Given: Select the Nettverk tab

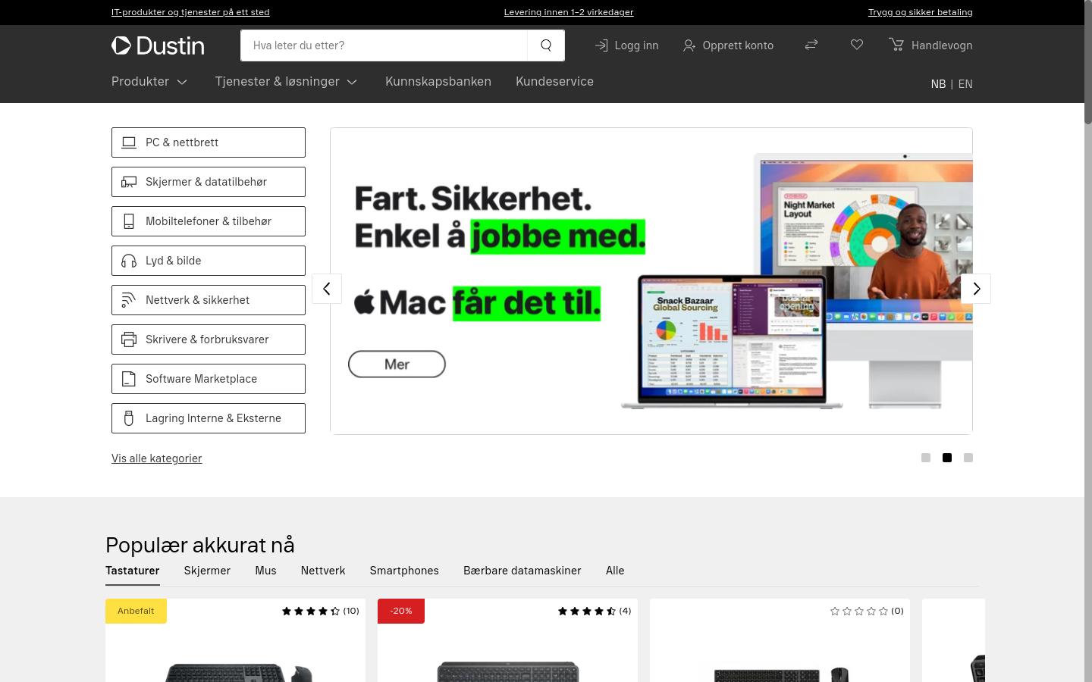Looking at the screenshot, I should 323,571.
